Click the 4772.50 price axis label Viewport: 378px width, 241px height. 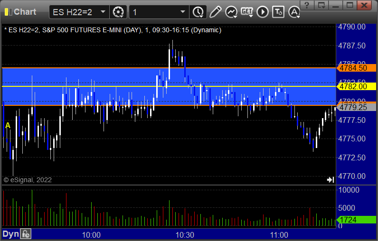(352, 158)
